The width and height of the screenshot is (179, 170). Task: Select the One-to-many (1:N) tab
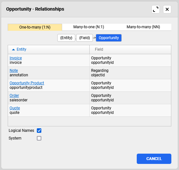[35, 27]
